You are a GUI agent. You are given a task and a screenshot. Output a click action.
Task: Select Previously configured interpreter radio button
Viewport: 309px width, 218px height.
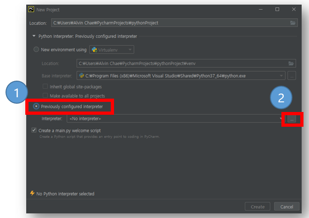tap(36, 106)
